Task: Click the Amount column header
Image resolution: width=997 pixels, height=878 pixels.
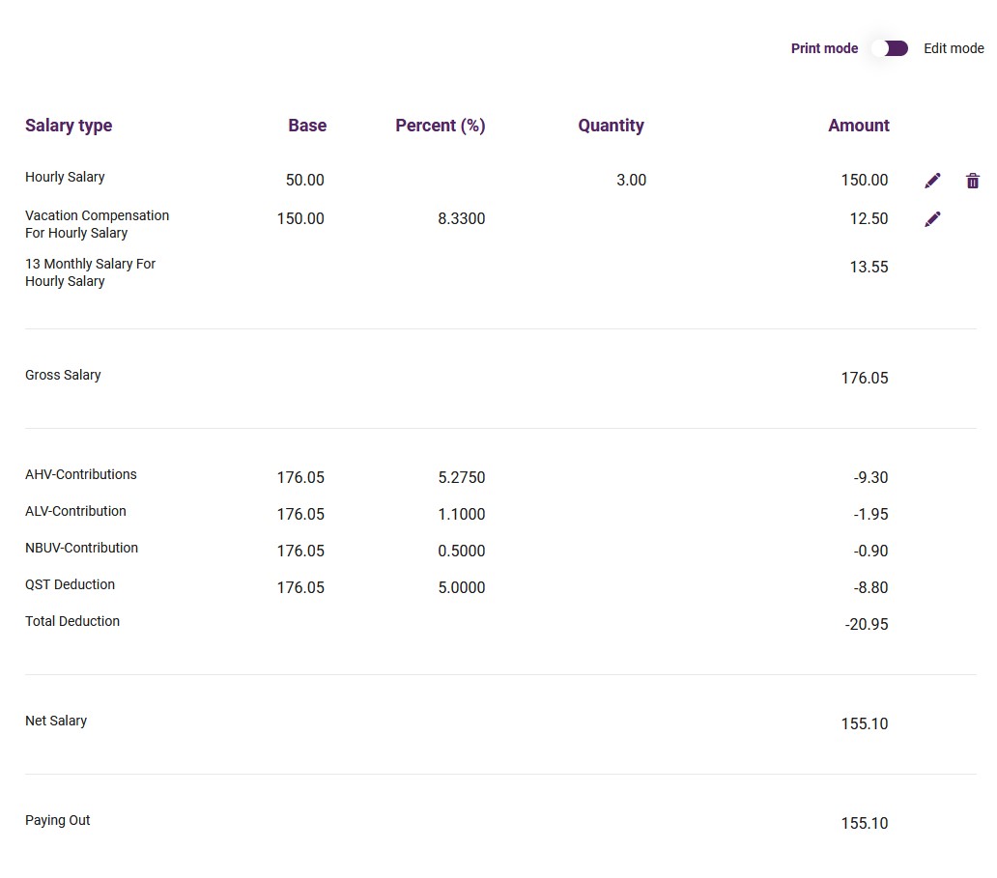Action: click(x=859, y=126)
